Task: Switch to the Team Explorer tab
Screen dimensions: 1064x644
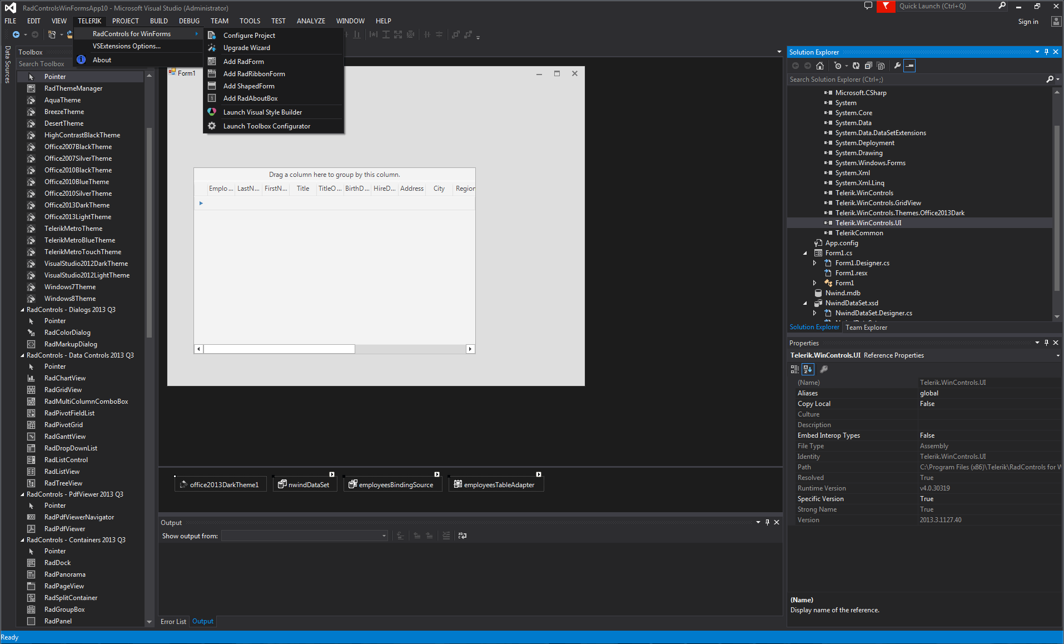Action: click(x=866, y=328)
